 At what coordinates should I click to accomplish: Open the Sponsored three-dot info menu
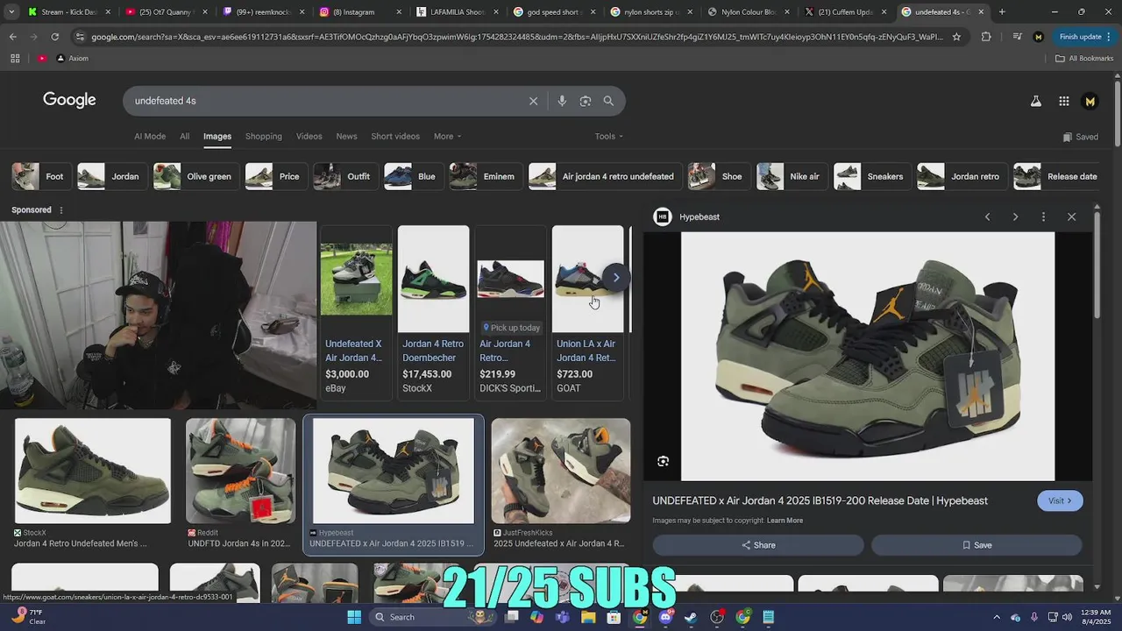pos(60,209)
